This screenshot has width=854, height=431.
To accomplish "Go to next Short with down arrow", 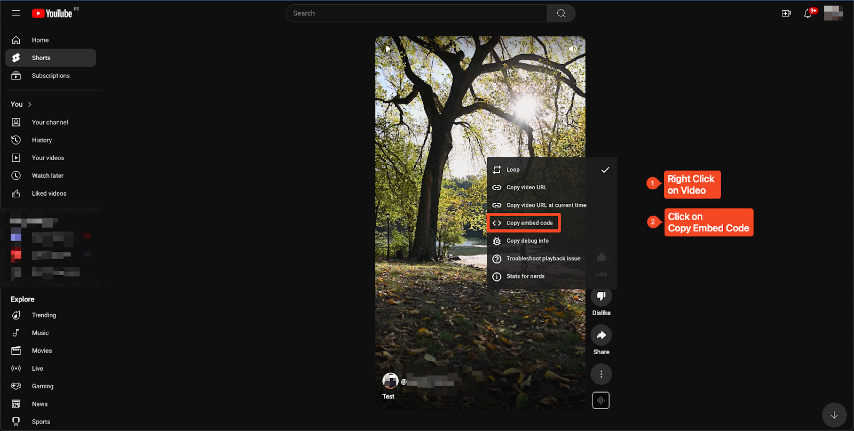I will click(834, 415).
